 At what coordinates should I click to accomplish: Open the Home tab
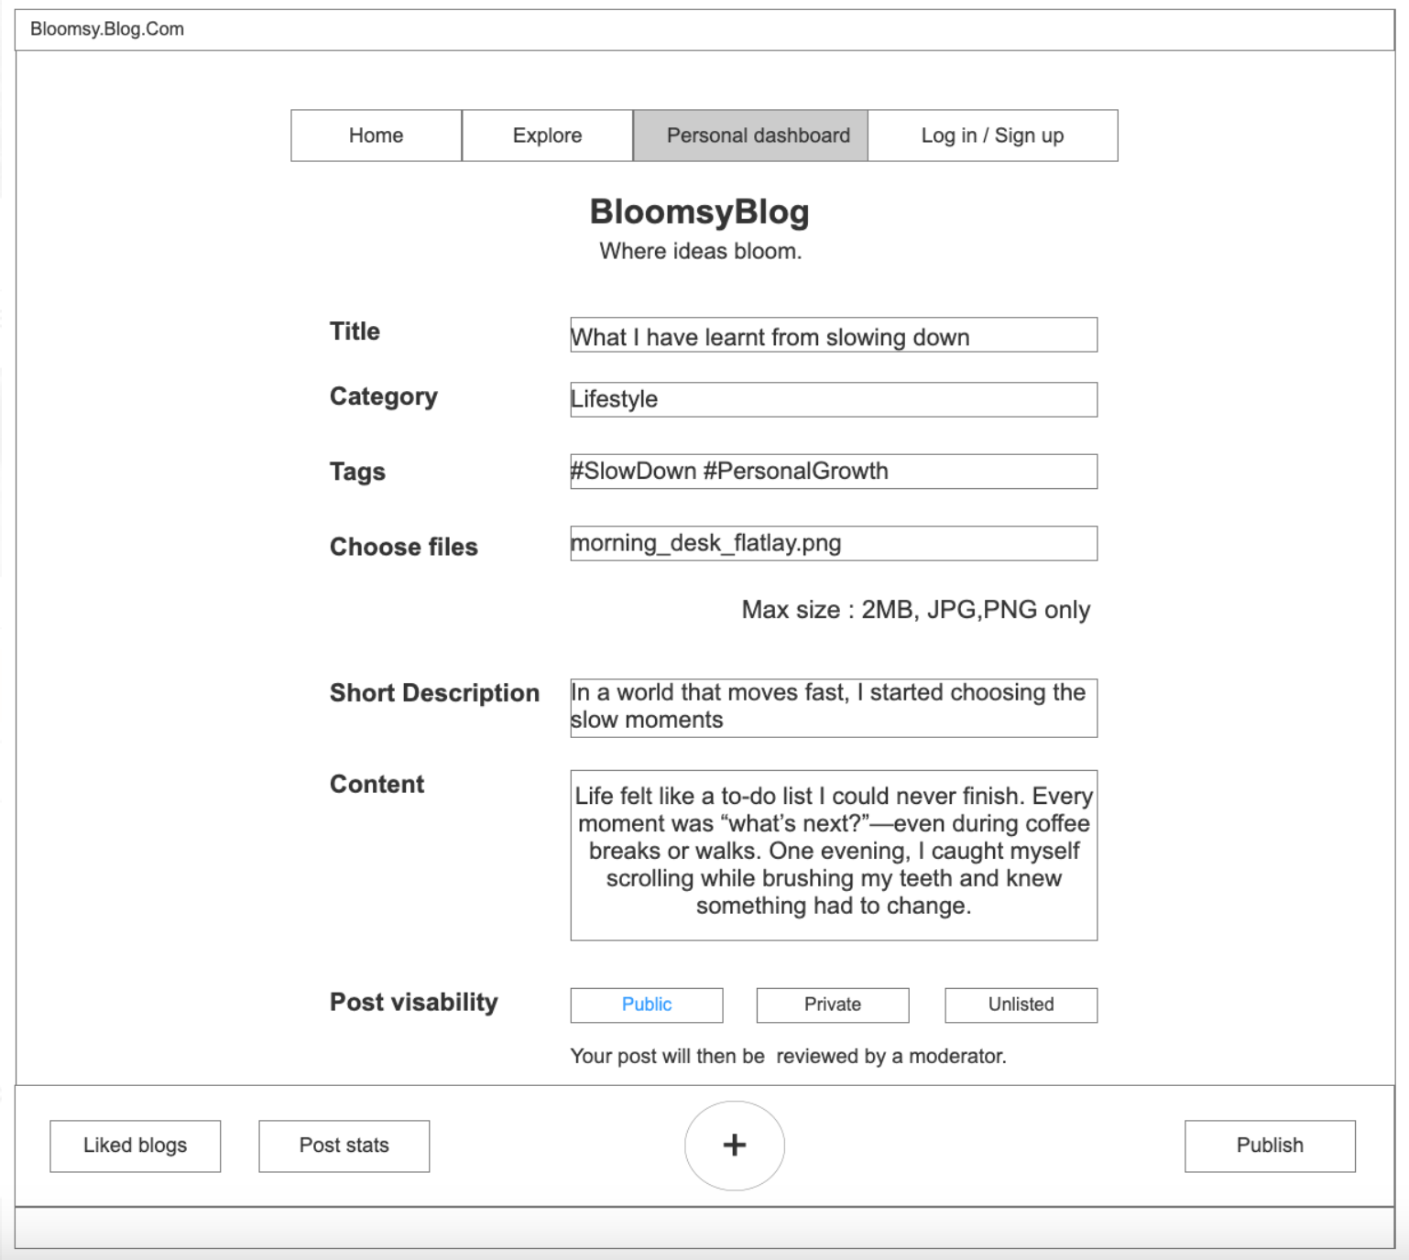tap(377, 136)
